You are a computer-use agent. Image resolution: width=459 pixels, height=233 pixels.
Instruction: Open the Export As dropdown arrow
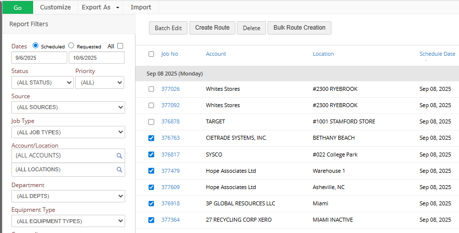(x=118, y=7)
